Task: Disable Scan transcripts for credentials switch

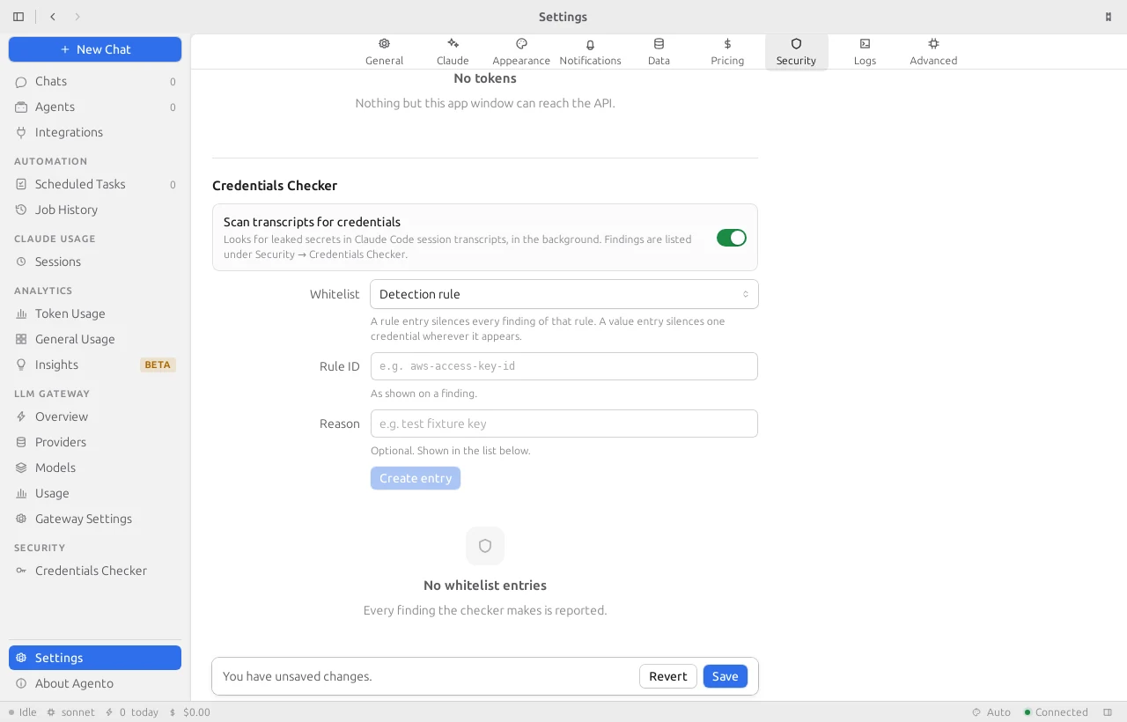Action: (731, 238)
